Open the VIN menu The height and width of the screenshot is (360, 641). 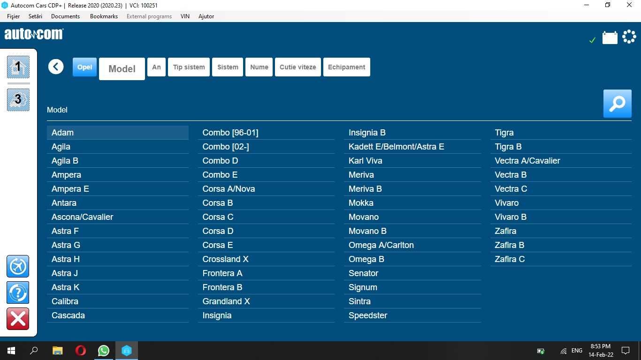(x=185, y=16)
